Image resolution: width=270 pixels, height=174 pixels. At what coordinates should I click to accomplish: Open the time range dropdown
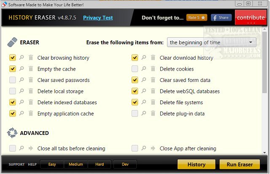(x=212, y=42)
